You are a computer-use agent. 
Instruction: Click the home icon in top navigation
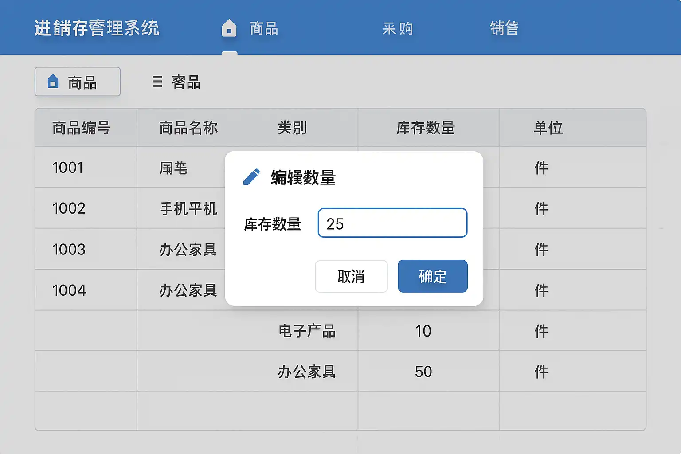pyautogui.click(x=229, y=28)
